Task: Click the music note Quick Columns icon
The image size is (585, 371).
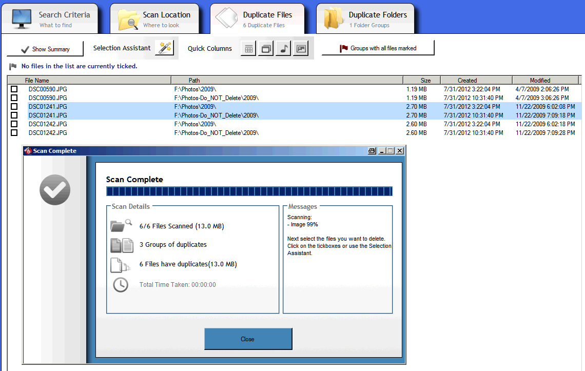Action: coord(283,49)
